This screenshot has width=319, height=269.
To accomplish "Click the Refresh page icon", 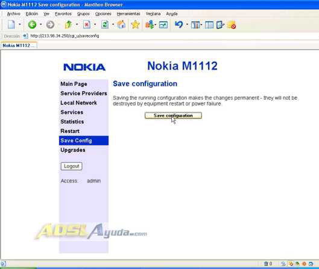I will point(105,25).
